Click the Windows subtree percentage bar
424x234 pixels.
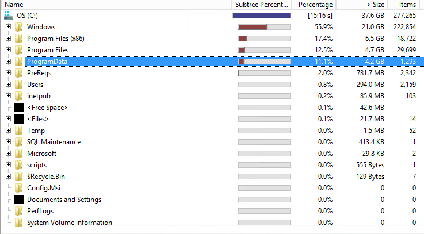click(264, 27)
